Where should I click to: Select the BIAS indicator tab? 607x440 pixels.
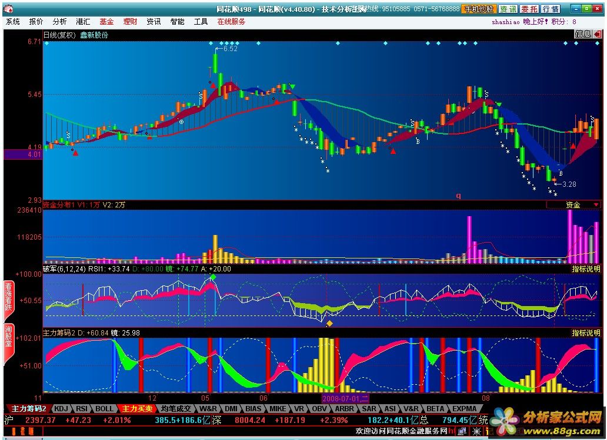tap(253, 409)
